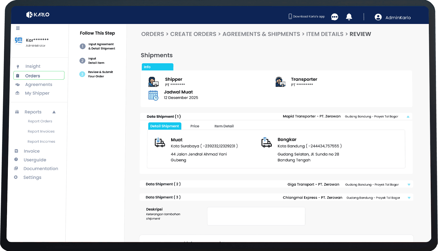Click the Insight lightbulb icon

(x=18, y=67)
